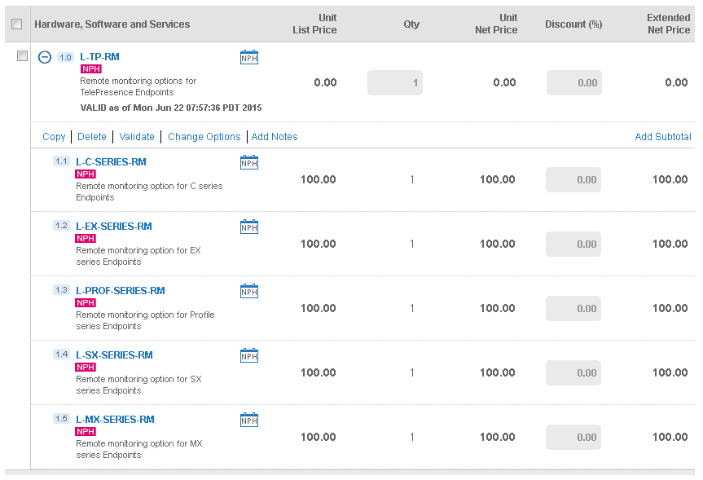Viewport: 703px width, 480px height.
Task: Open Change Options for L-TP-RM
Action: click(x=204, y=137)
